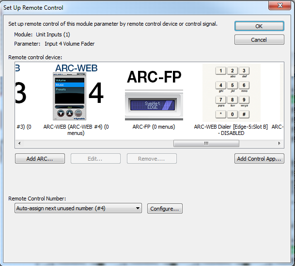The width and height of the screenshot is (295, 266).
Task: Click the left scroll arrow of device list
Action: click(19, 143)
